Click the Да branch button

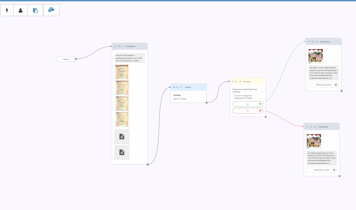(x=248, y=104)
